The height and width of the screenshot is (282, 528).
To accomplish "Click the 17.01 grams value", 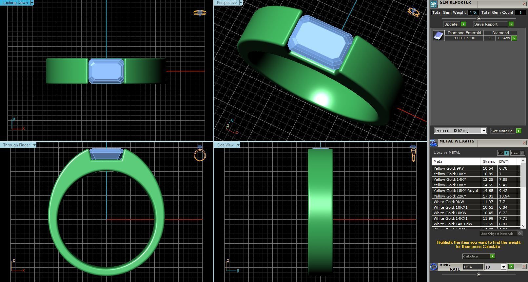I will pos(488,196).
